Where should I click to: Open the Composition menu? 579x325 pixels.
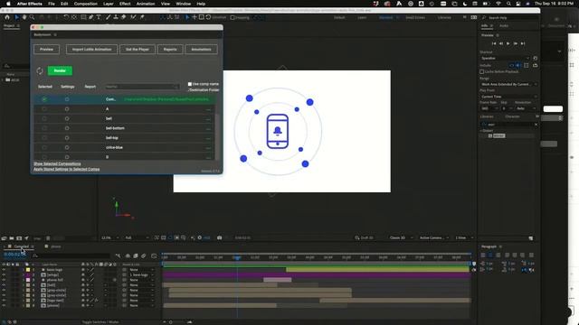[x=86, y=4]
